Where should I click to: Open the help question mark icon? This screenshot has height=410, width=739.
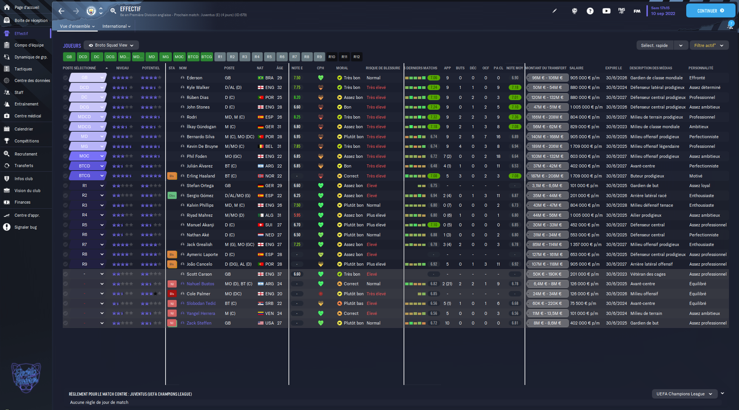pos(590,11)
